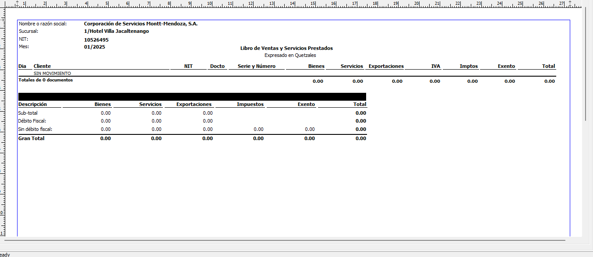Select the right margin marker on horizontal ruler

[570, 4]
